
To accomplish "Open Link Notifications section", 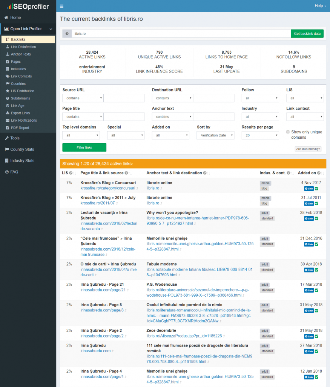I will (x=24, y=121).
